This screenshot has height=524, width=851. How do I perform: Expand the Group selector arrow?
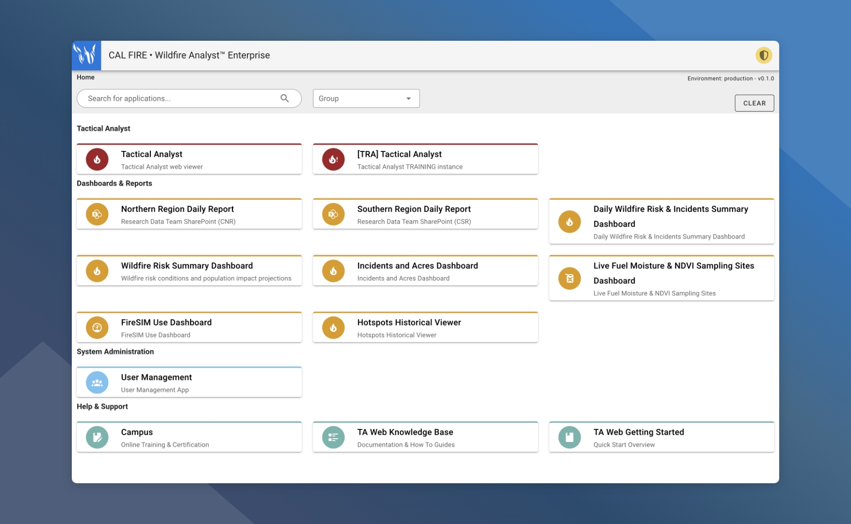(408, 98)
